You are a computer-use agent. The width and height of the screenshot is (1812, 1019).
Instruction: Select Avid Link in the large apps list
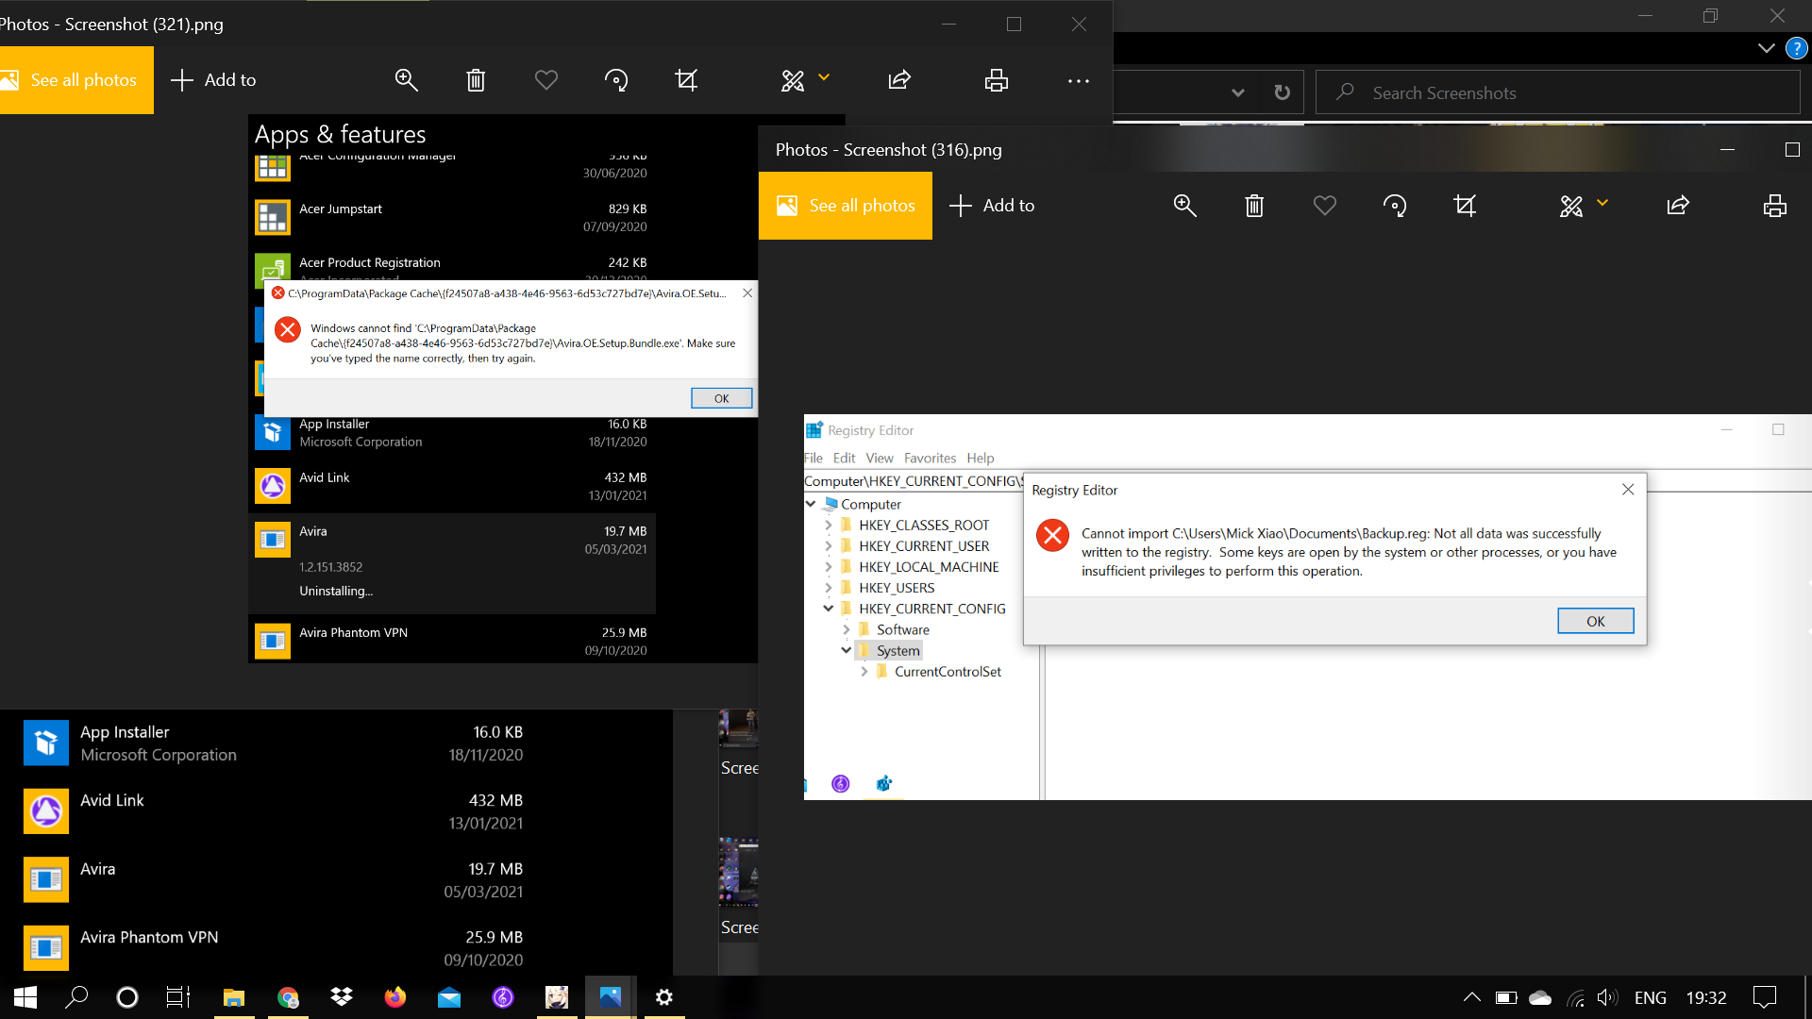click(x=274, y=811)
